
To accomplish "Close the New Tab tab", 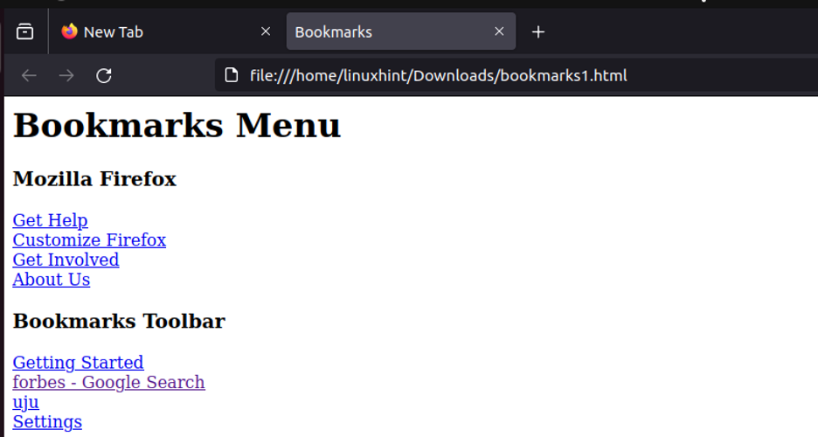I will pos(266,31).
